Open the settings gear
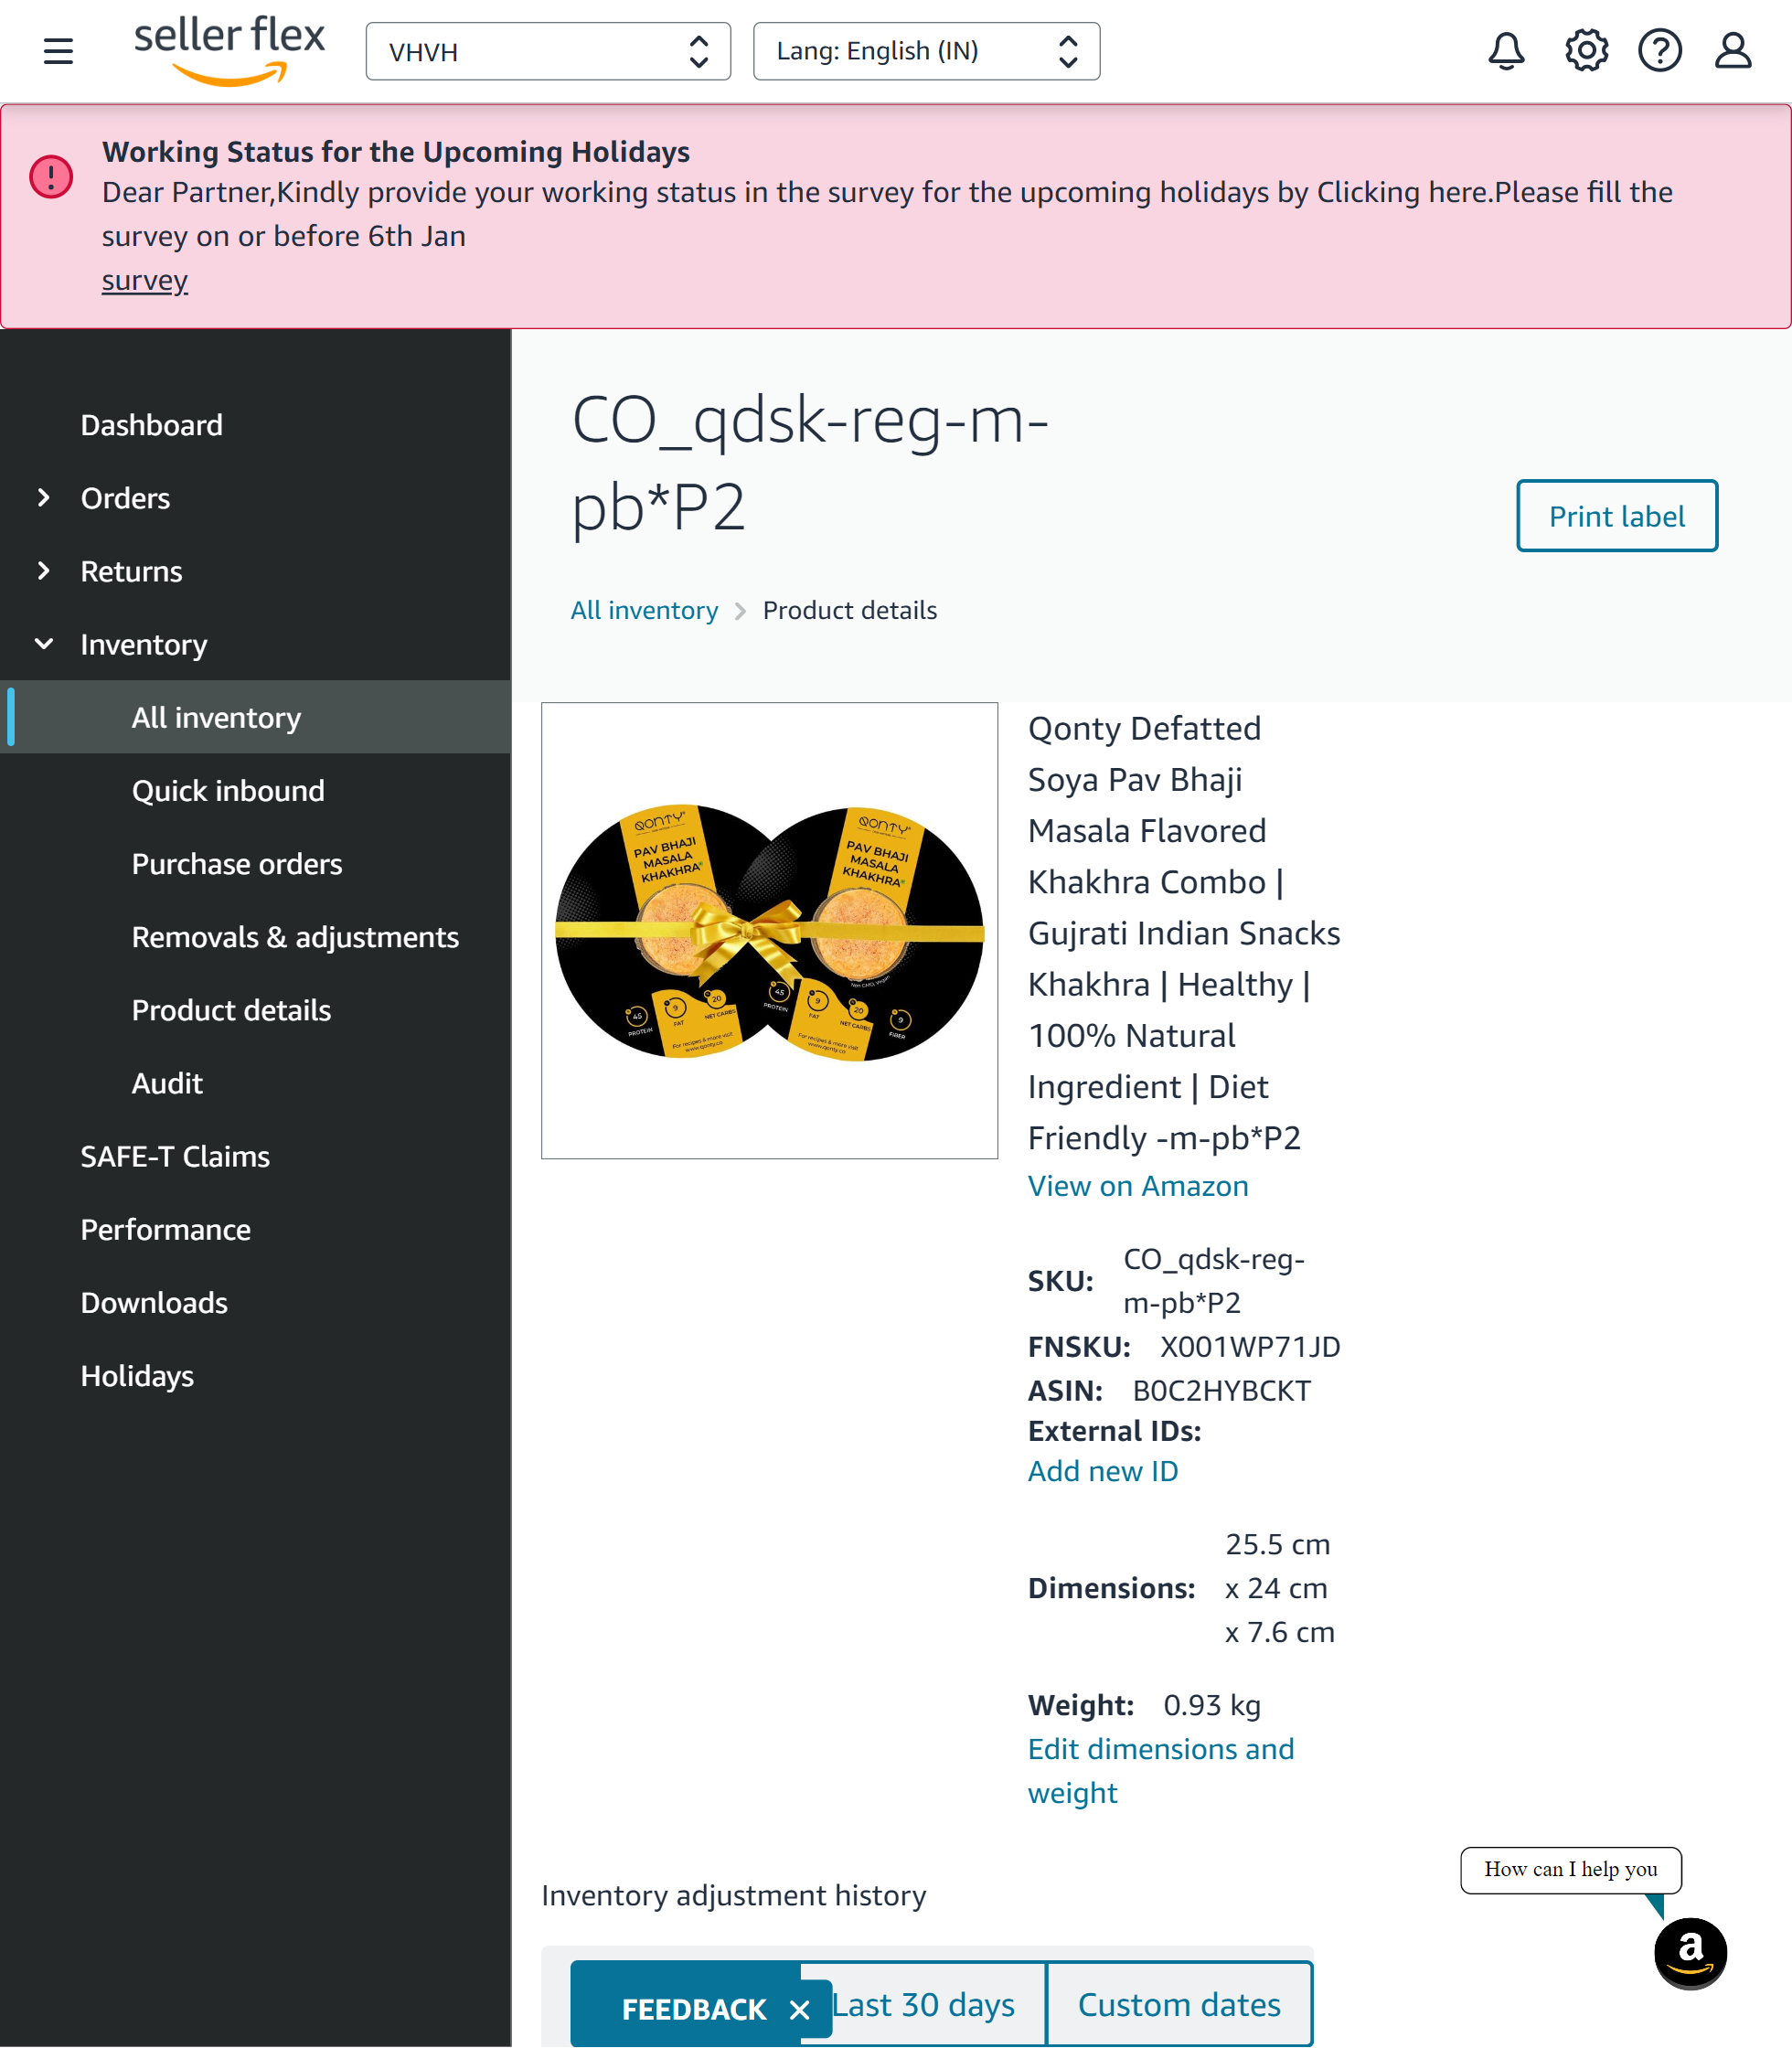 point(1586,51)
